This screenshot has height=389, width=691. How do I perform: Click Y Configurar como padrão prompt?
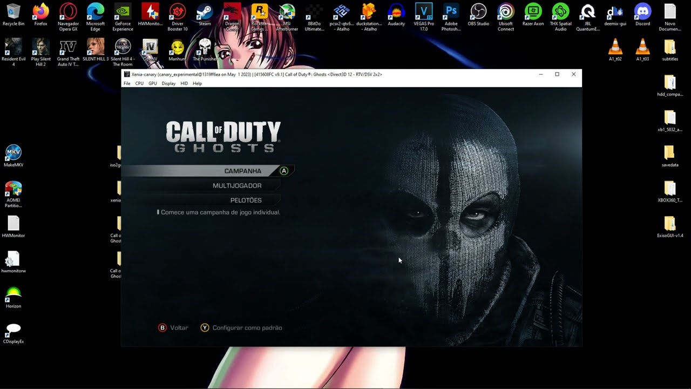pos(241,327)
